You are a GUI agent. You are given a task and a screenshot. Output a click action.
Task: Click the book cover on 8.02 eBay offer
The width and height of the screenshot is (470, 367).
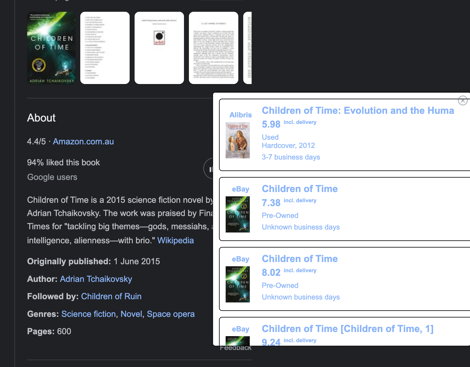point(238,284)
